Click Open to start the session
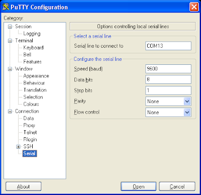Viewport: 201px width, 195px height. pyautogui.click(x=139, y=186)
